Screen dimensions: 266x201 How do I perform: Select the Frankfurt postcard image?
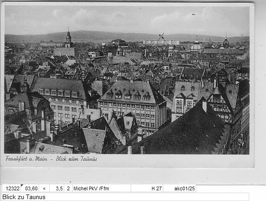click(x=127, y=84)
